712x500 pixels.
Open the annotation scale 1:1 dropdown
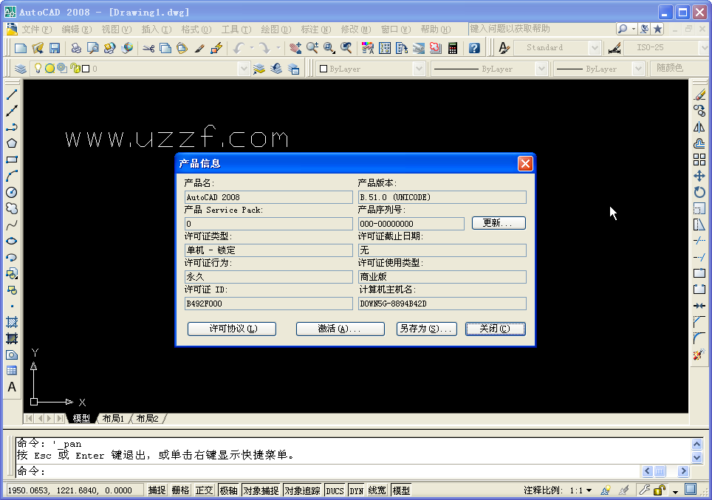point(589,490)
